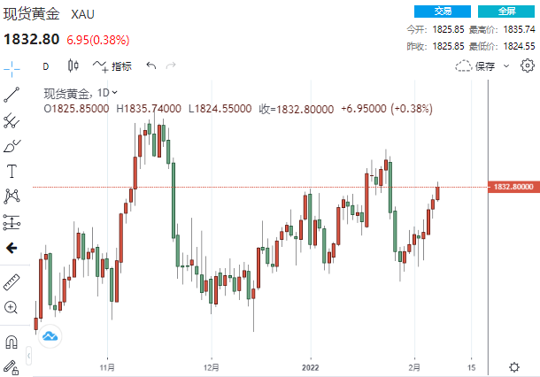The image size is (540, 377).
Task: Open candlestick chart style selector
Action: point(73,65)
